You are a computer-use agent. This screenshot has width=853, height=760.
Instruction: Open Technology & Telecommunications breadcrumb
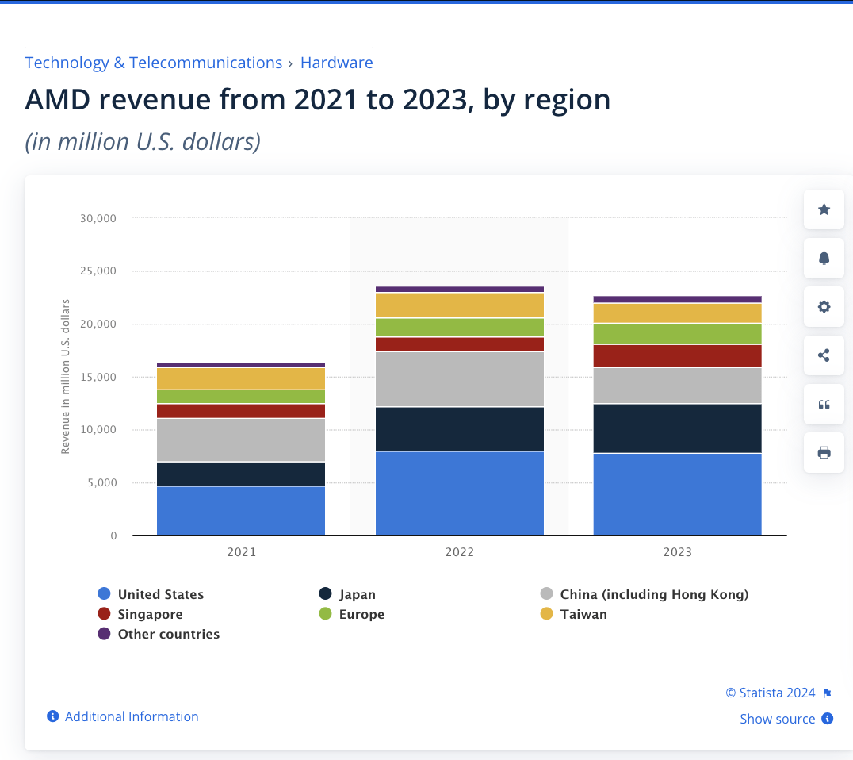(x=153, y=63)
